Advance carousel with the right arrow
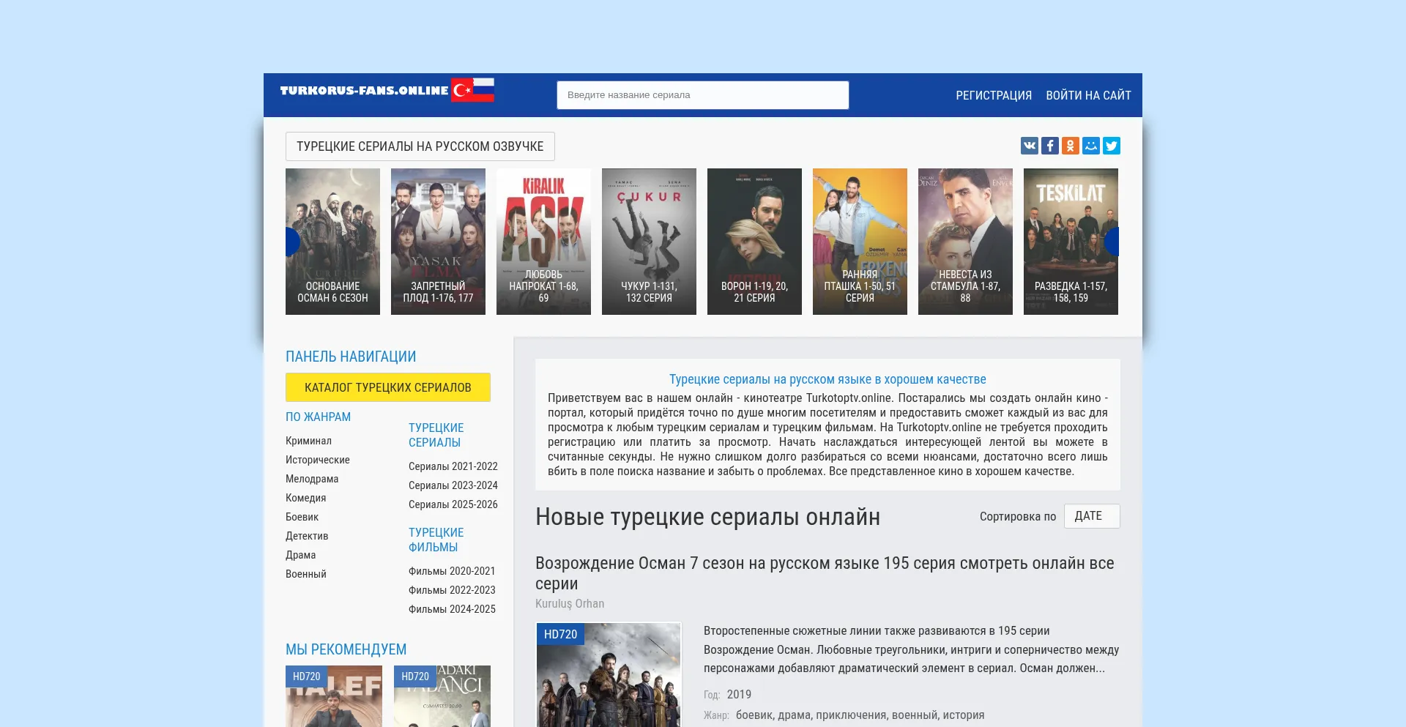1406x727 pixels. pos(1112,242)
